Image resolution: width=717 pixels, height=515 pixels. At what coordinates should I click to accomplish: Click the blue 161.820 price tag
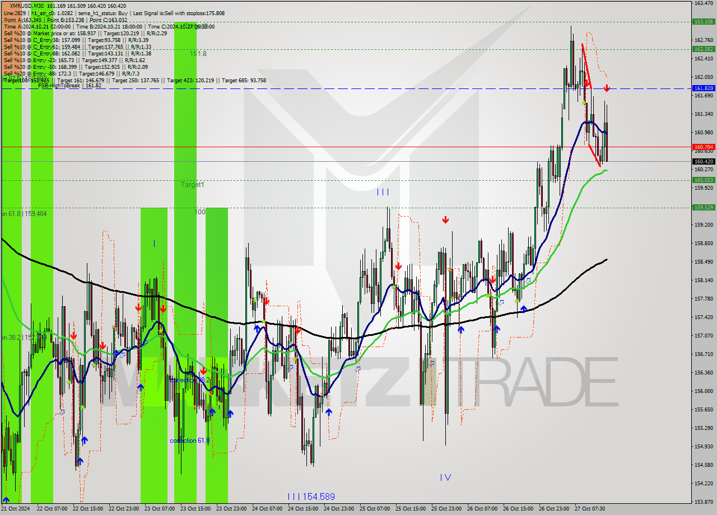pyautogui.click(x=704, y=88)
